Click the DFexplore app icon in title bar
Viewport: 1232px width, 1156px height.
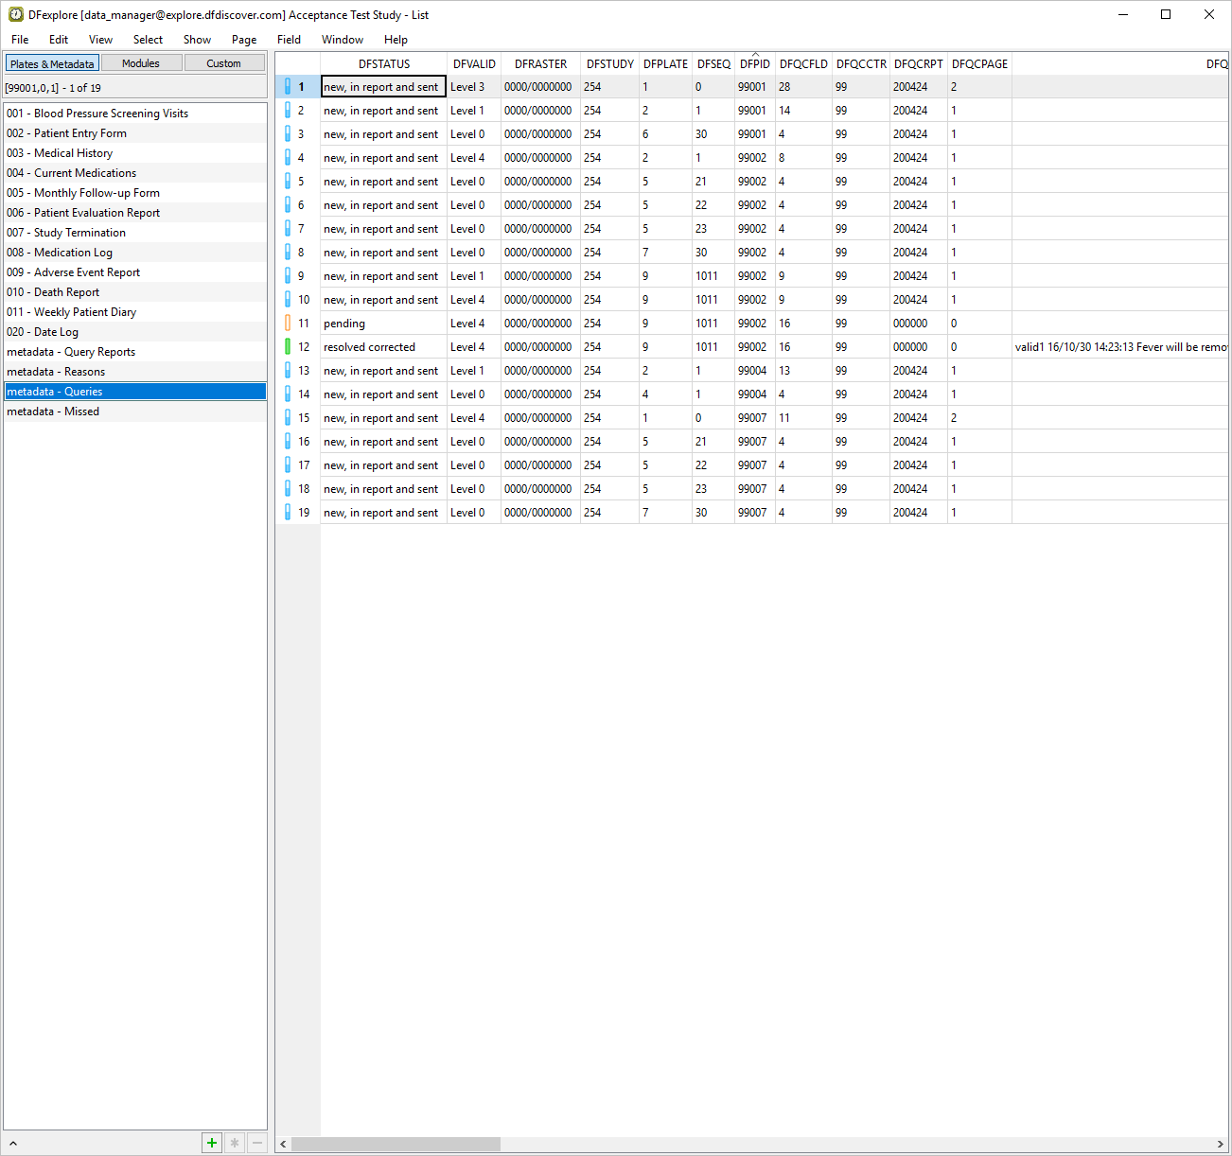point(15,14)
